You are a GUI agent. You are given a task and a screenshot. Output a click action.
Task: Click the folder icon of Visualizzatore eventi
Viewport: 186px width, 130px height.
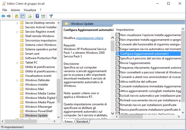[x=22, y=76]
